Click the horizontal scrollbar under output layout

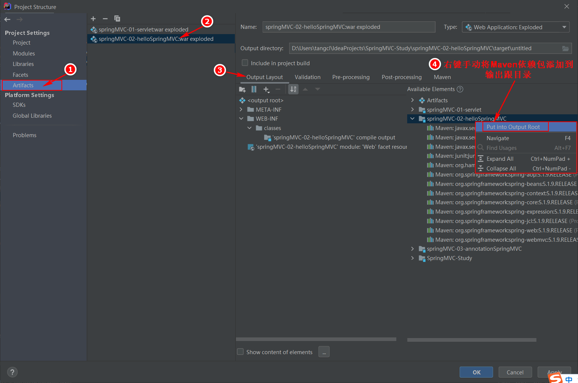click(316, 339)
